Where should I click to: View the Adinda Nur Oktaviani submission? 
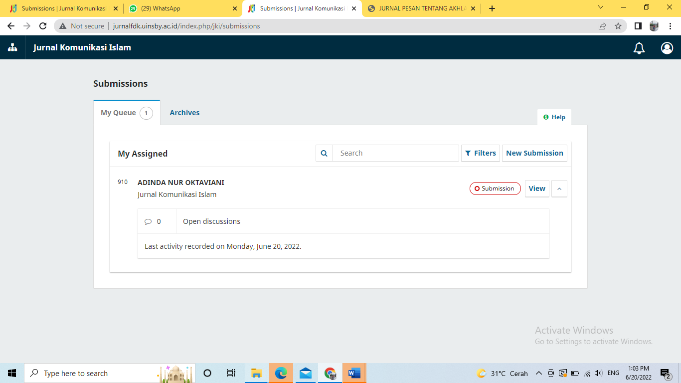(536, 189)
